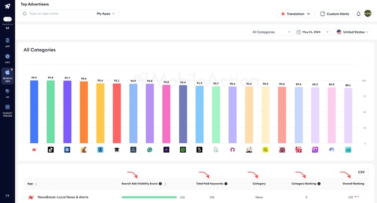
Task: Click the Custom Alerts button
Action: [x=334, y=14]
